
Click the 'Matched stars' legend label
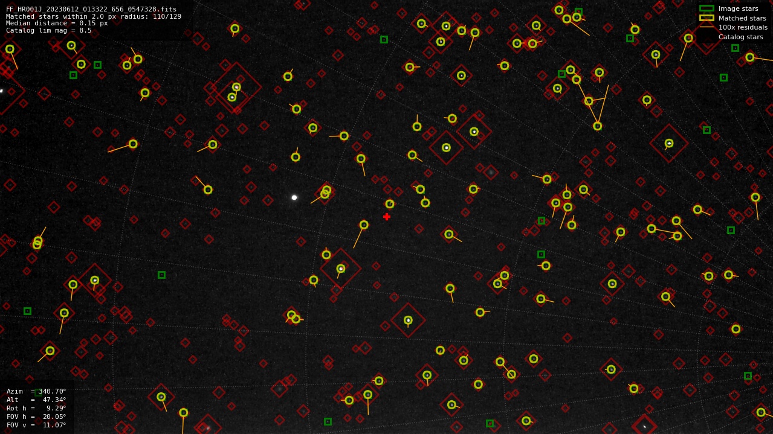742,18
